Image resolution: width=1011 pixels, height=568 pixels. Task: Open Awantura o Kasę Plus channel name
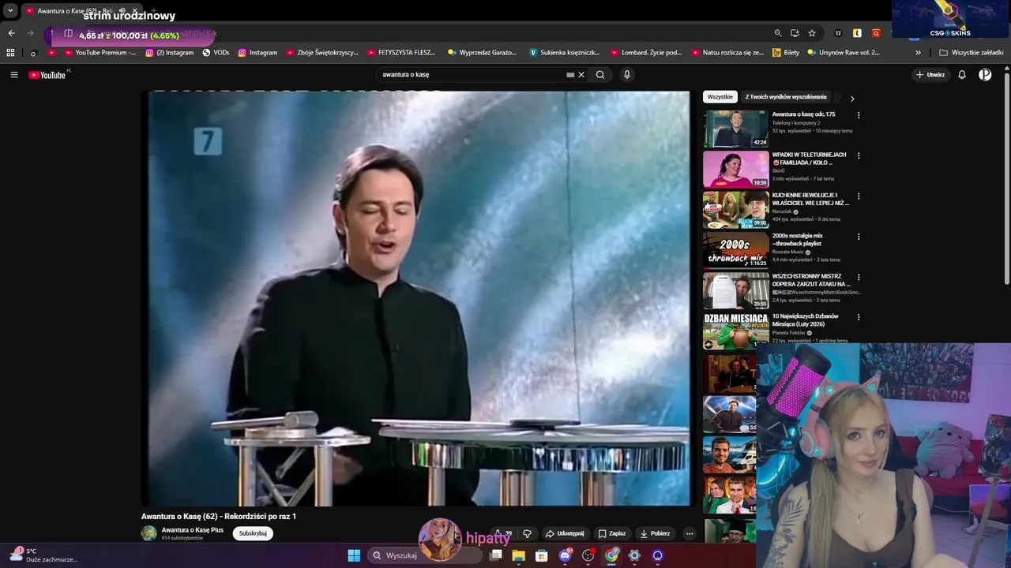[193, 530]
